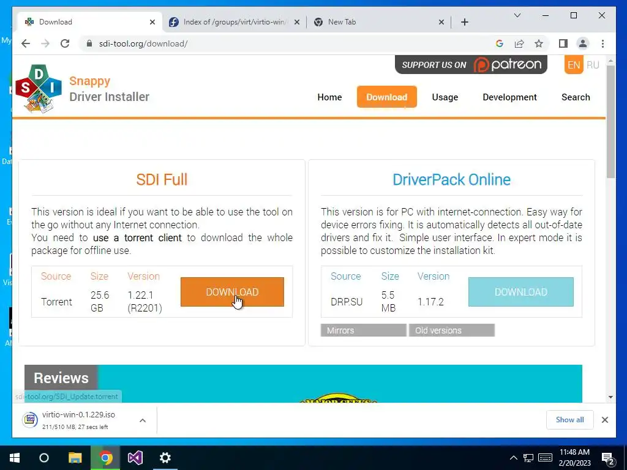The height and width of the screenshot is (470, 627).
Task: Open the Chrome profile avatar
Action: click(x=583, y=43)
